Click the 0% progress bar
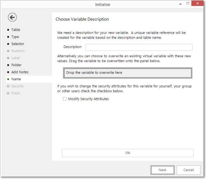The height and width of the screenshot is (179, 206). click(128, 153)
